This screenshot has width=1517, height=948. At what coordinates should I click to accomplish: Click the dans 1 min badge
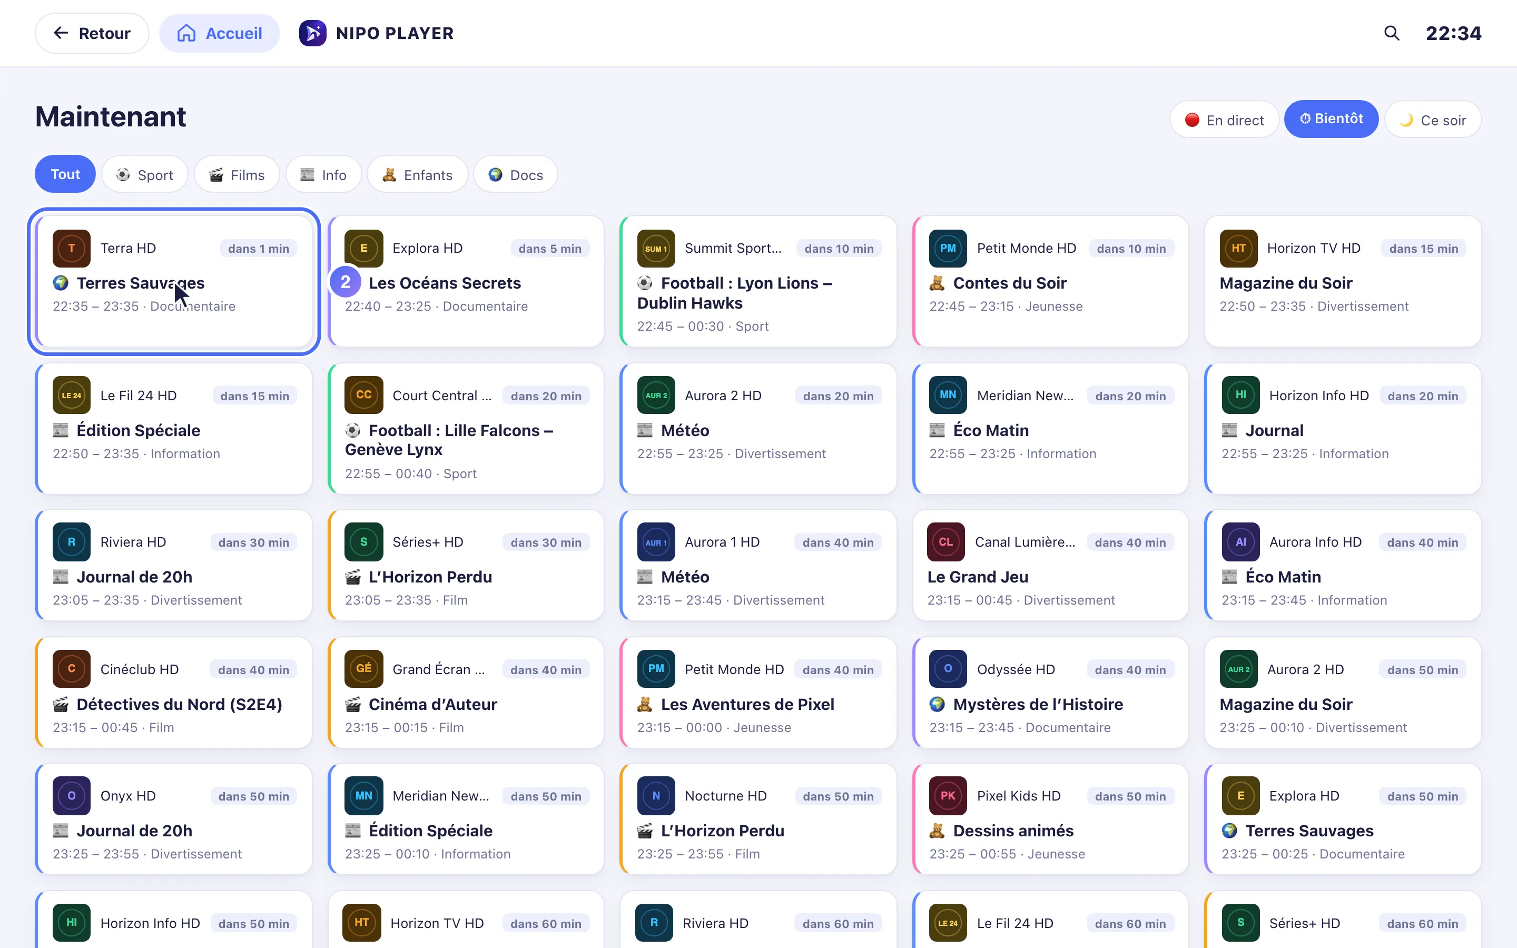[258, 248]
